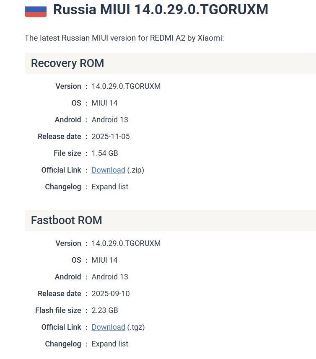Click the 1.54 GB file size value
This screenshot has width=316, height=359.
(x=105, y=153)
